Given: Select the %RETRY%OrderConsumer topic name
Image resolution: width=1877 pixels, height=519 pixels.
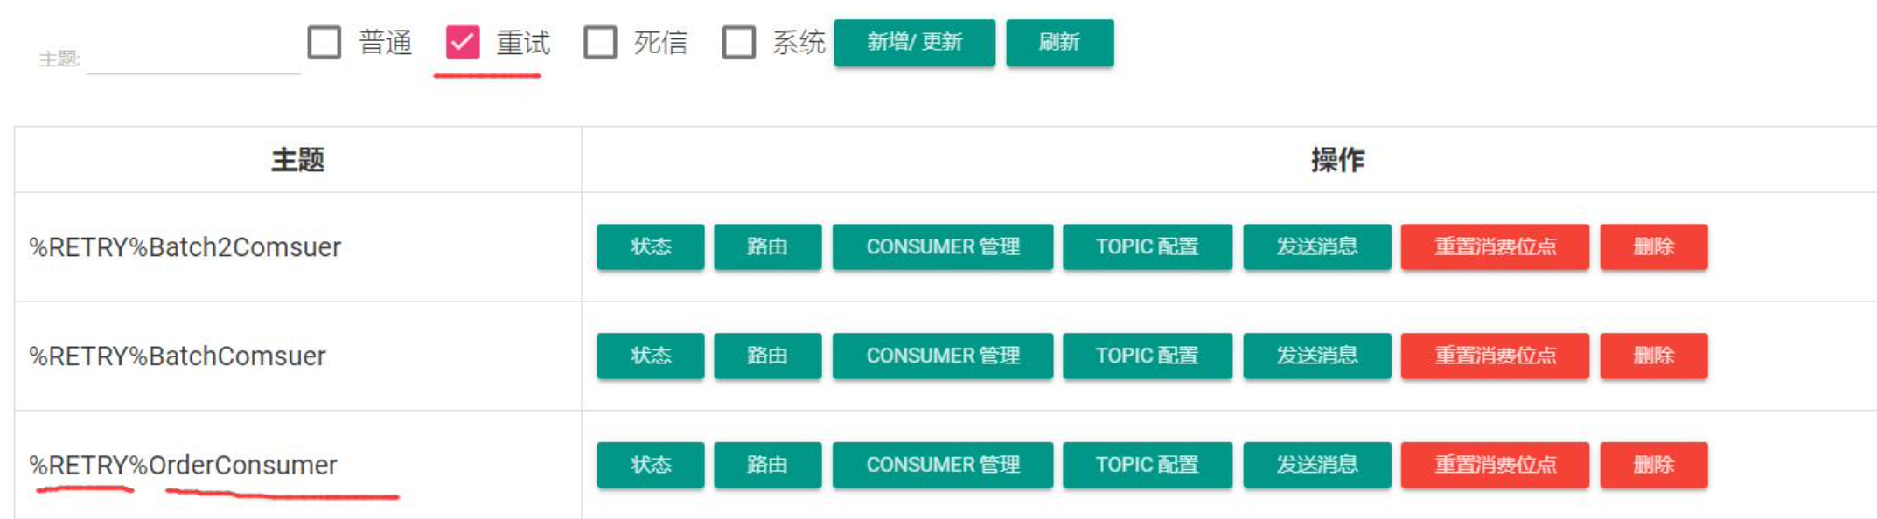Looking at the screenshot, I should pos(182,464).
